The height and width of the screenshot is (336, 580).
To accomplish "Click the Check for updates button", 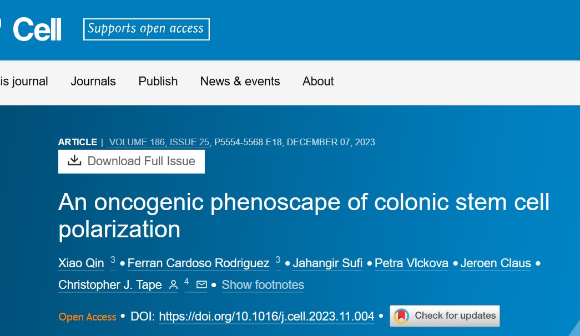I will [445, 315].
